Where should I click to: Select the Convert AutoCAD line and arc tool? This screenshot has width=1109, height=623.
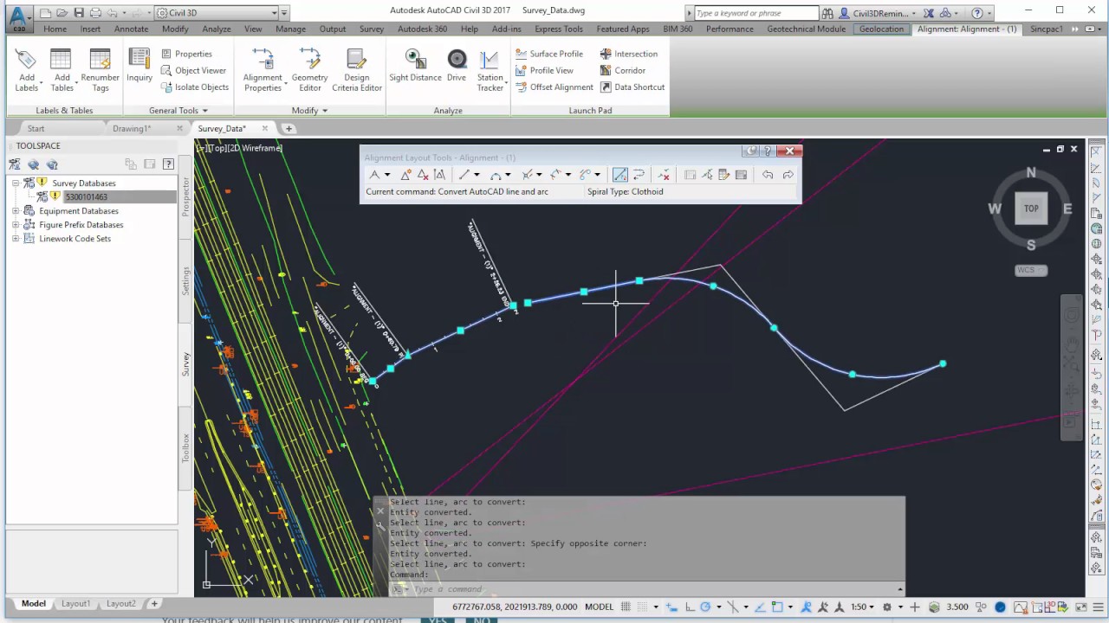619,175
